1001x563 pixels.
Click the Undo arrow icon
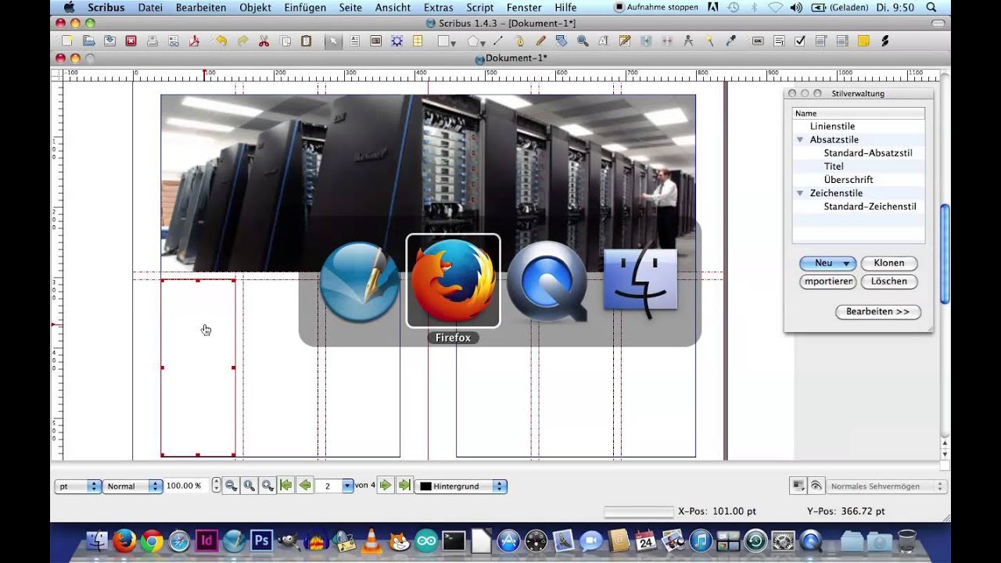(x=221, y=41)
